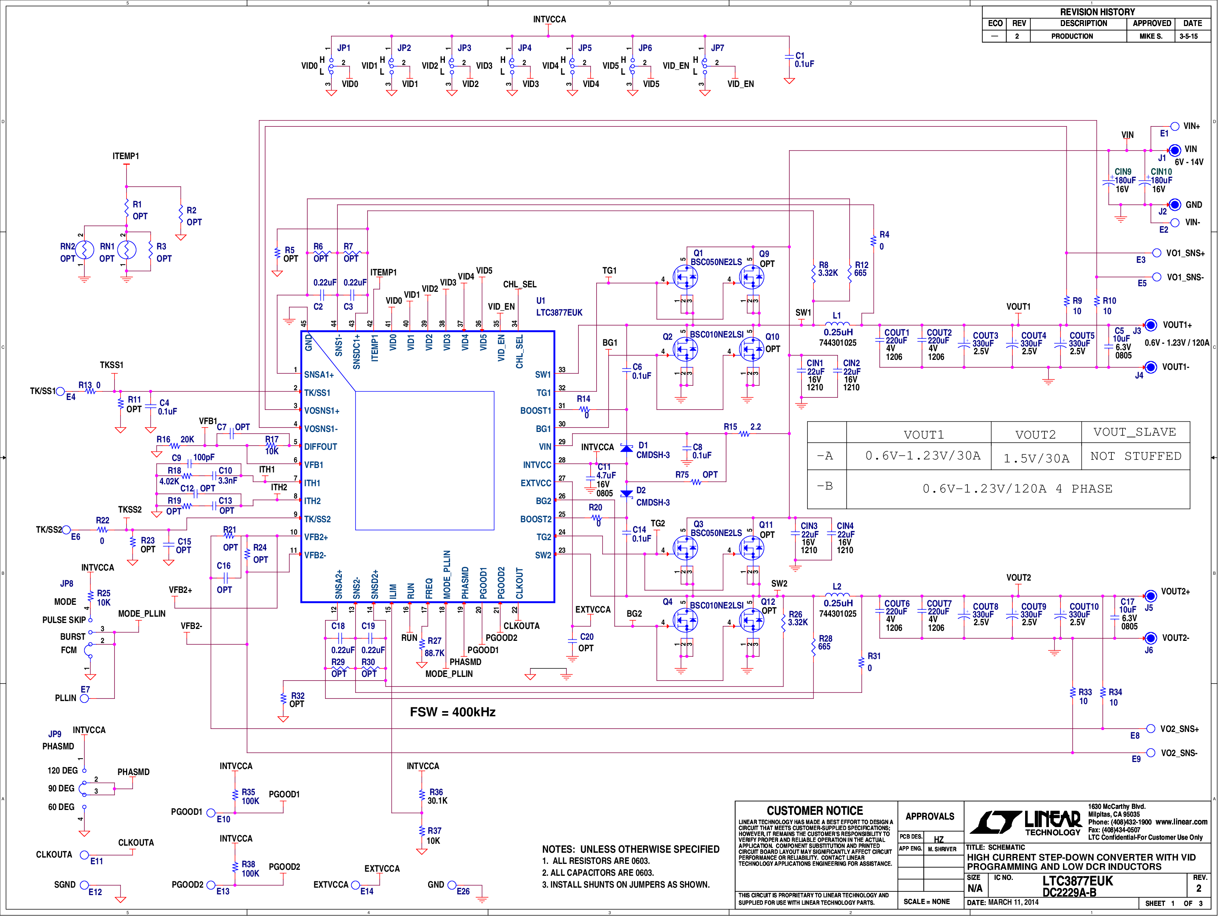Click the D1 CMDSH-3 diode symbol
1220x920 pixels.
pos(626,448)
